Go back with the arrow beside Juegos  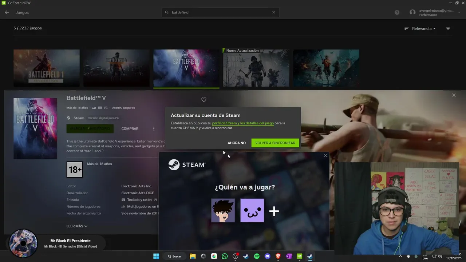pos(7,12)
